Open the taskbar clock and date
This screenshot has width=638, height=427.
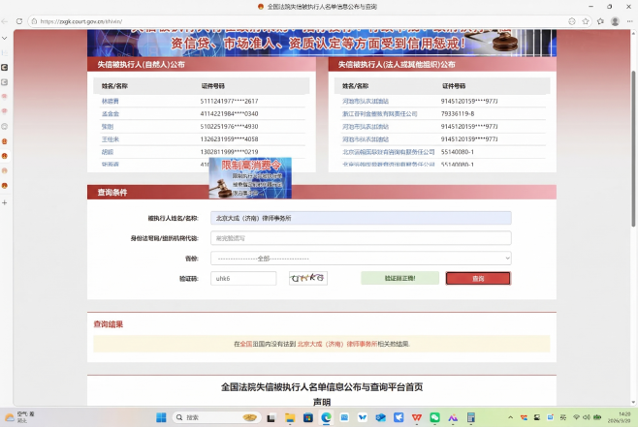pos(621,417)
